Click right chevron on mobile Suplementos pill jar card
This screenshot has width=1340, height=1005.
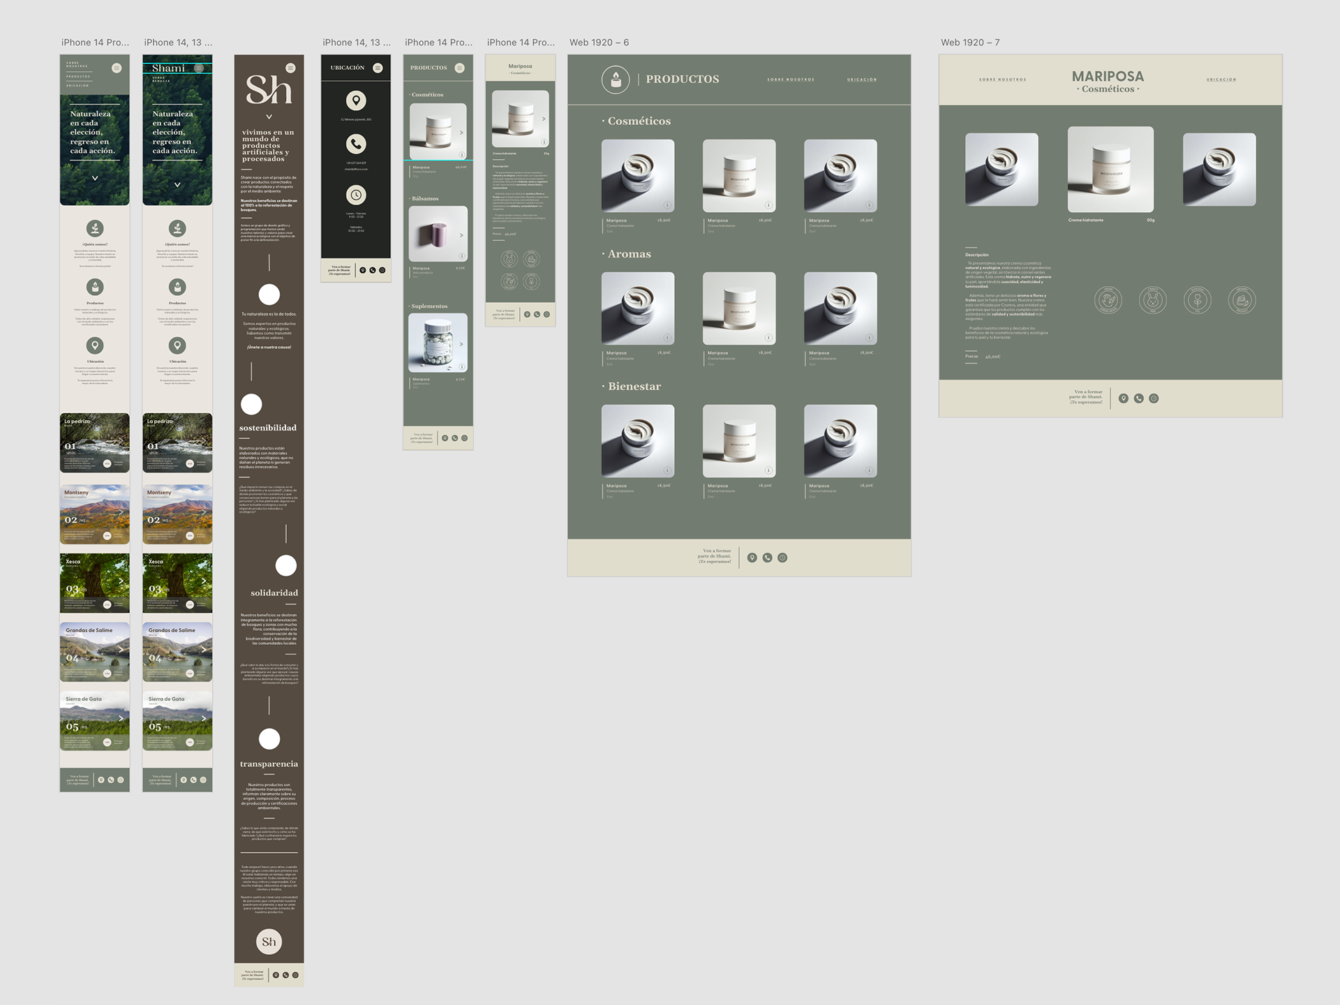(461, 344)
